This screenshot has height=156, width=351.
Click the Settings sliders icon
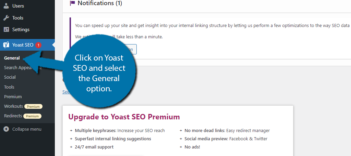[6, 29]
